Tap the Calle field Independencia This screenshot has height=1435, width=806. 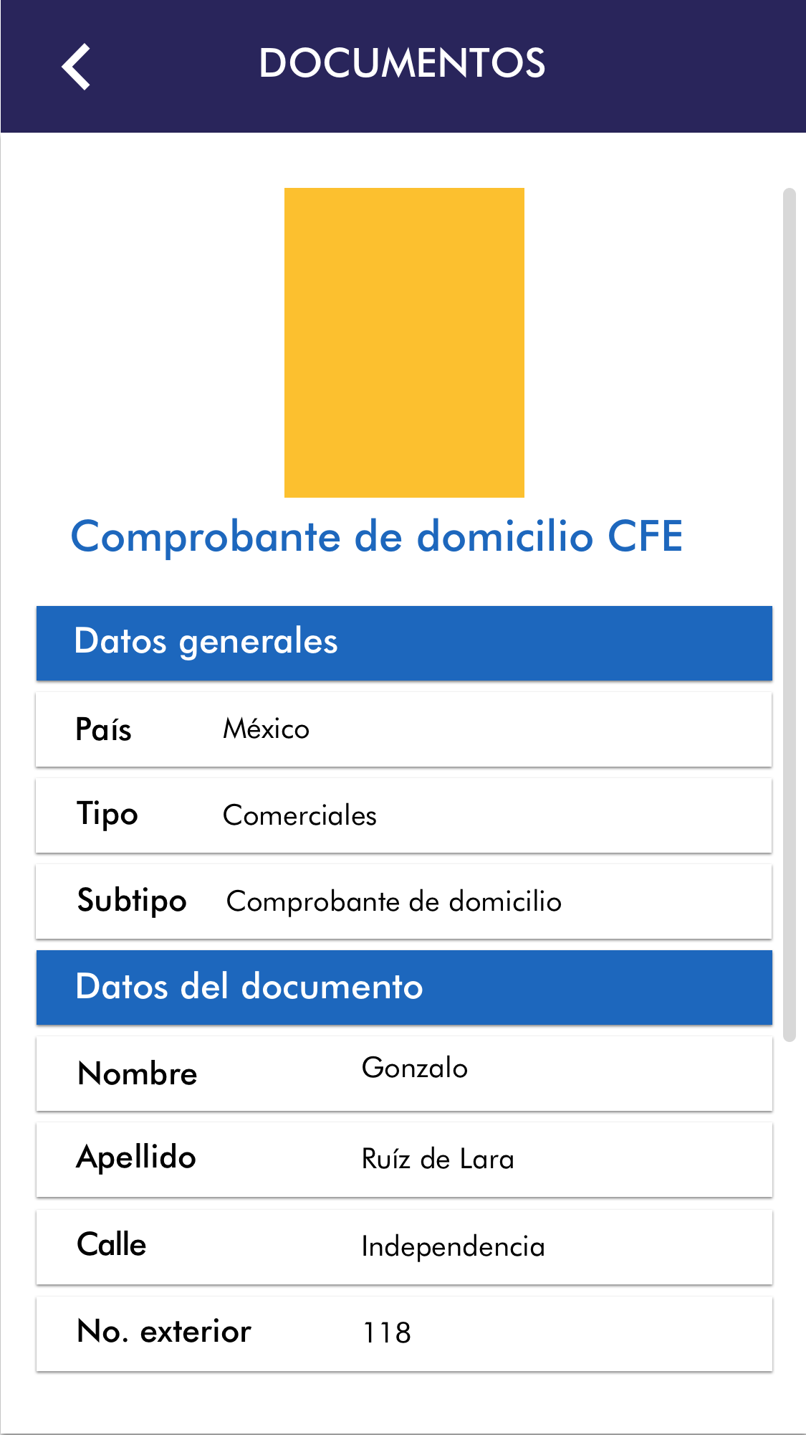click(404, 1246)
